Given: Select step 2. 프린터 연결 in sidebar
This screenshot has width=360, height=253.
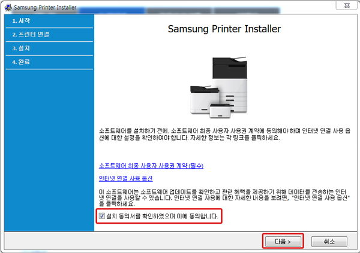Looking at the screenshot, I should [30, 34].
